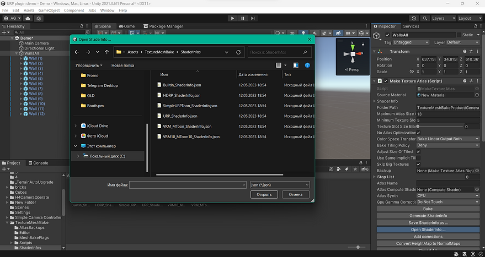Open the Atlas Synth CPU dropdown
Image resolution: width=485 pixels, height=257 pixels.
point(448,195)
